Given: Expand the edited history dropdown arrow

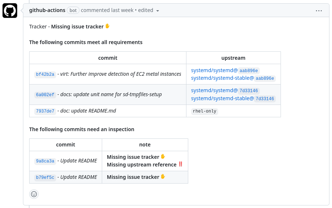Looking at the screenshot, I should coord(158,11).
